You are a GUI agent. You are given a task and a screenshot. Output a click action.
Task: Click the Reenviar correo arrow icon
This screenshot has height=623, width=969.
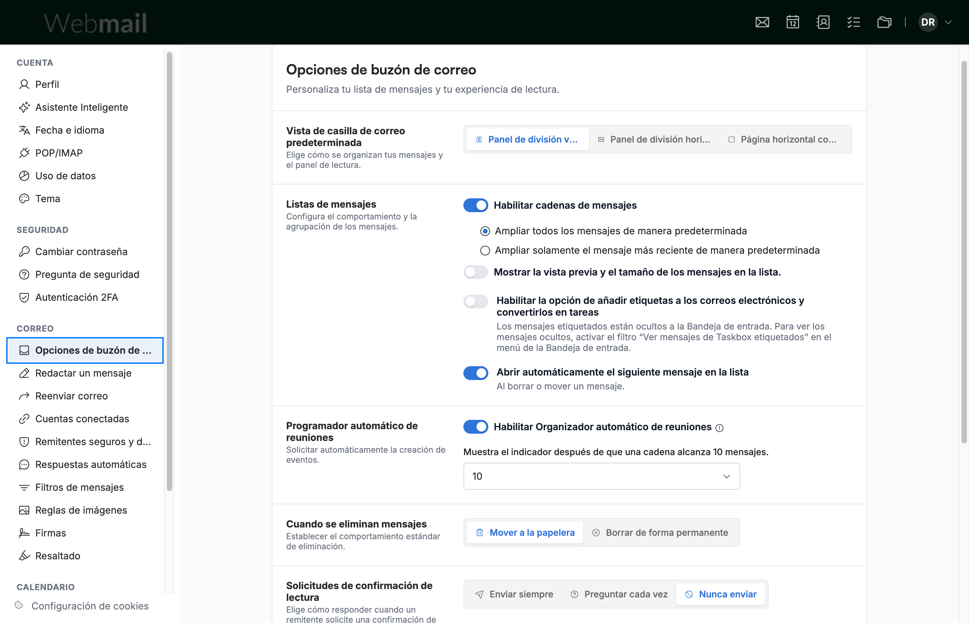tap(24, 396)
